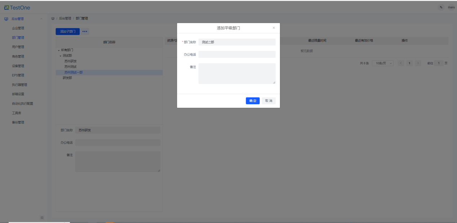Click the 后台管理 sidebar group label
Viewport: 457px width, 223px height.
click(x=18, y=19)
